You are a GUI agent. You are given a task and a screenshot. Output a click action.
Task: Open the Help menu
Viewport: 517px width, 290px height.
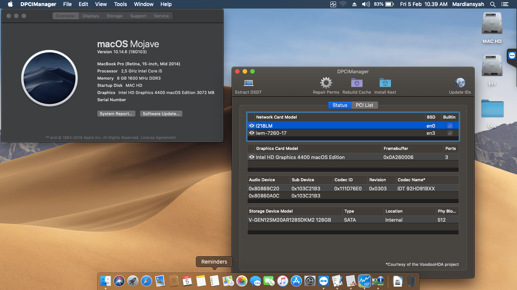click(x=166, y=4)
